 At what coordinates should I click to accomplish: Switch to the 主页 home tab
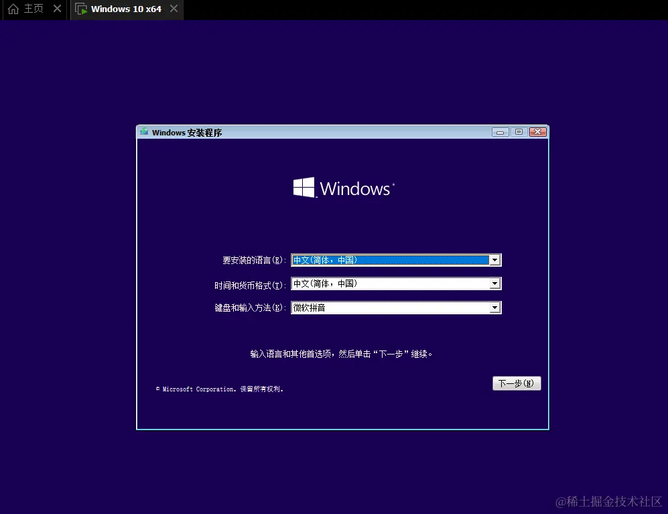34,9
